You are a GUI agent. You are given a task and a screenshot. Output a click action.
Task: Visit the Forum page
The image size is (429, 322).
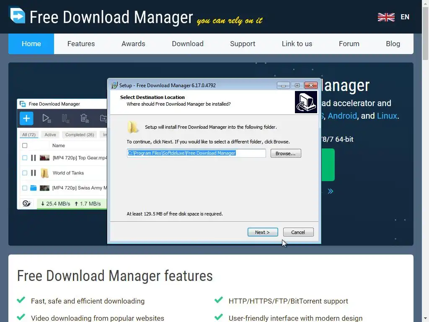coord(349,44)
